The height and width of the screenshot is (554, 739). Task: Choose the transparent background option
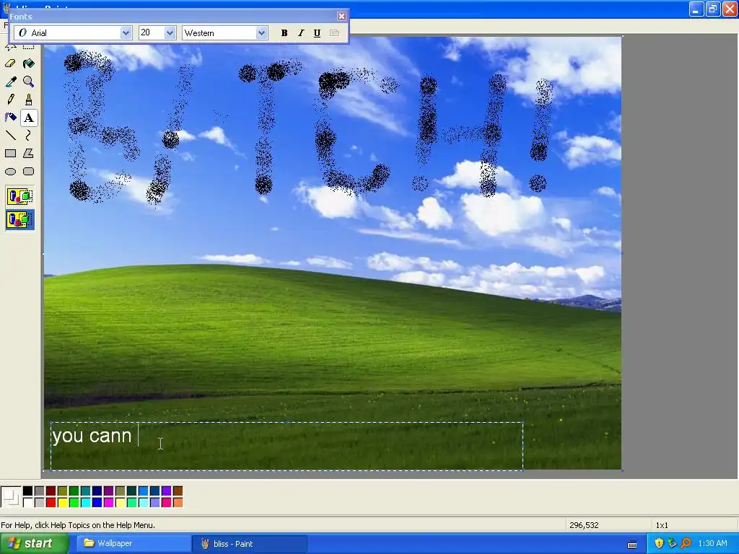(19, 220)
